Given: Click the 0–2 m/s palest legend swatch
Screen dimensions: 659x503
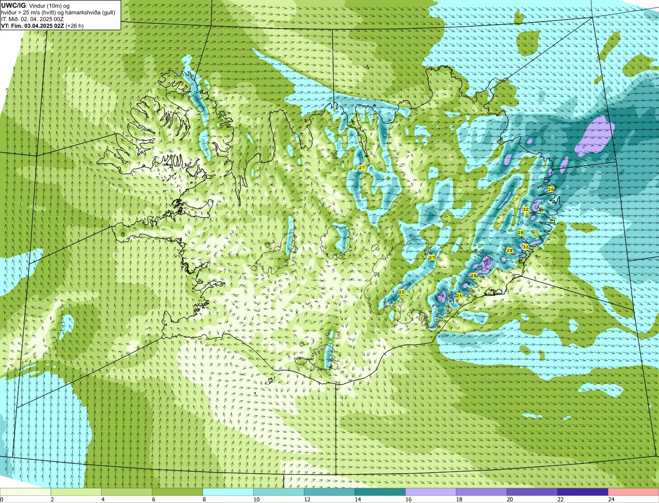Looking at the screenshot, I should (25, 492).
